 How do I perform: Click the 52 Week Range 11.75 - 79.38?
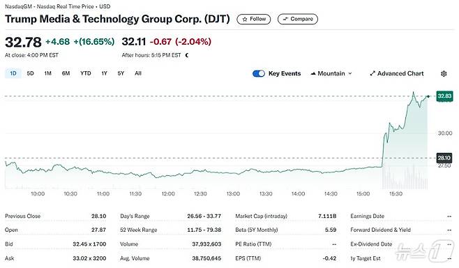click(x=204, y=230)
